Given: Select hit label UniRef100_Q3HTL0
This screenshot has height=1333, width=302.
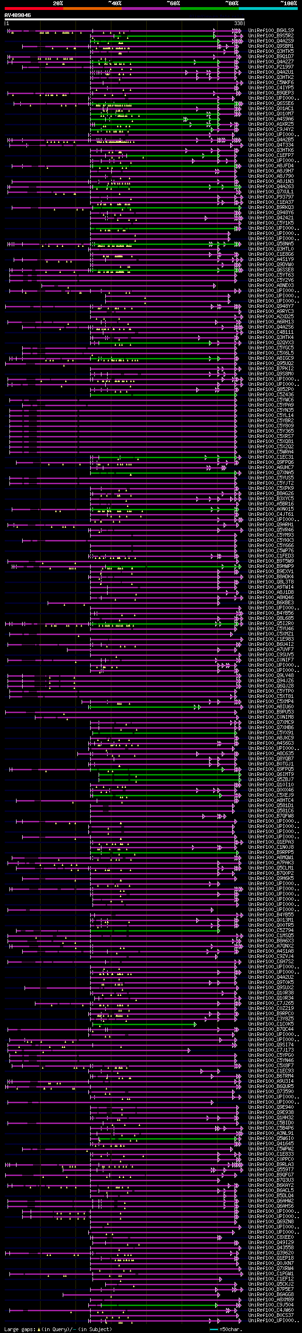Looking at the screenshot, I should pos(271,249).
